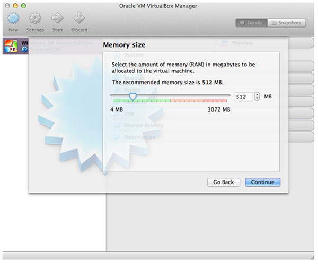
Task: Click the recommended memory size 512 MB text
Action: 167,83
